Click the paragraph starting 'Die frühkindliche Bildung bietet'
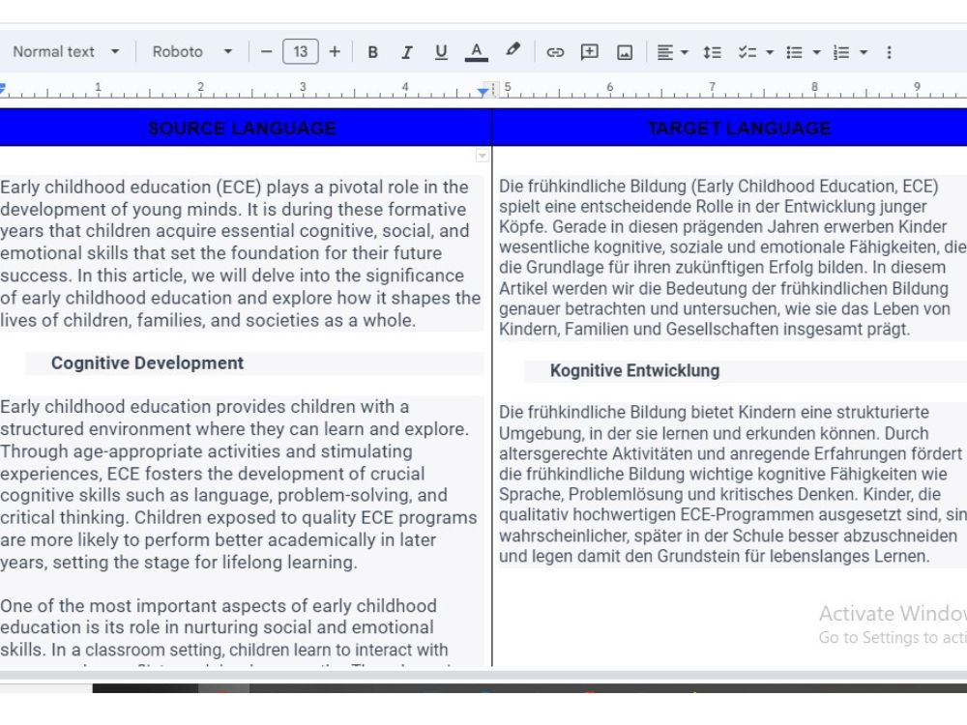 [x=733, y=484]
